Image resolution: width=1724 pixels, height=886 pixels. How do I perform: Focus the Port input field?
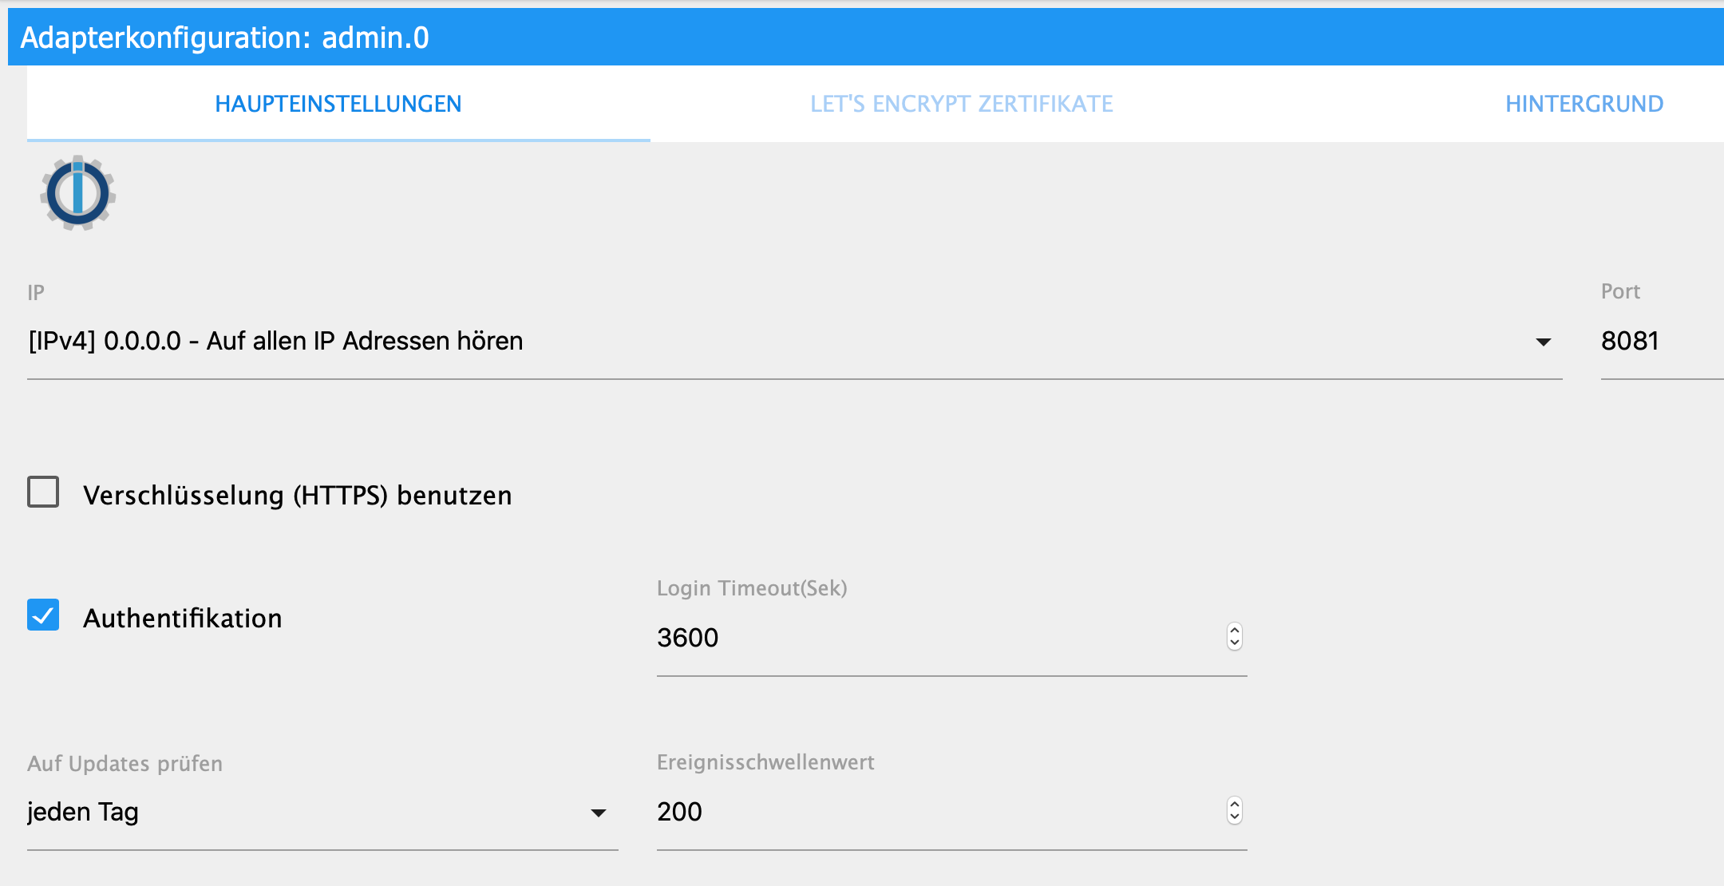pos(1659,342)
